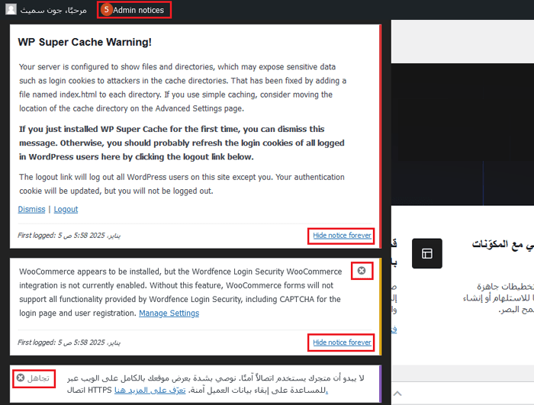Click the orange notice count badge
The image size is (534, 405).
(x=106, y=10)
